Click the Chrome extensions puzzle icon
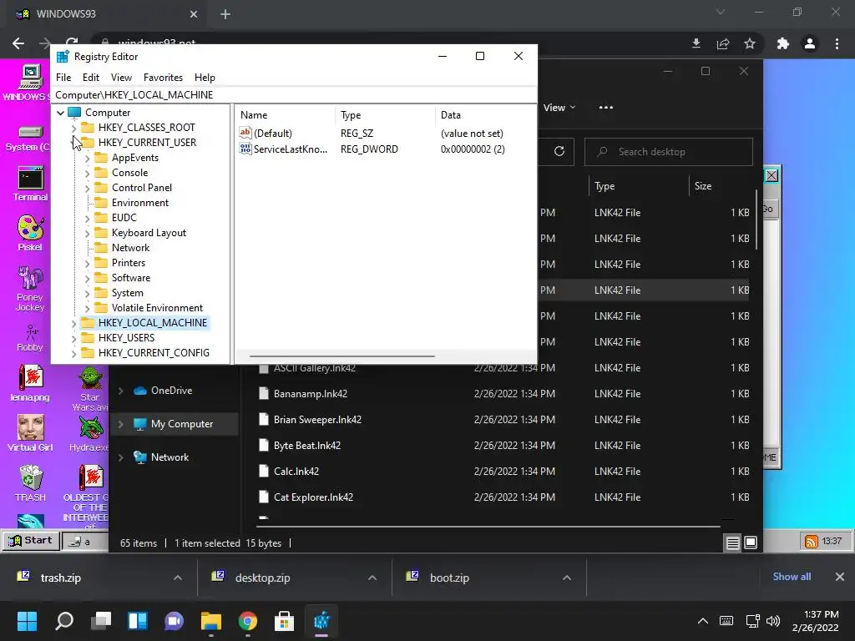Viewport: 855px width, 641px height. tap(783, 43)
